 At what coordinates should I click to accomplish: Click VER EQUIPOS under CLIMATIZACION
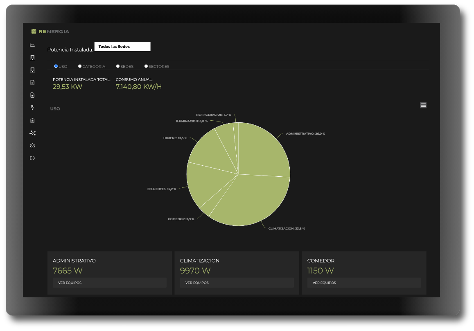[237, 283]
